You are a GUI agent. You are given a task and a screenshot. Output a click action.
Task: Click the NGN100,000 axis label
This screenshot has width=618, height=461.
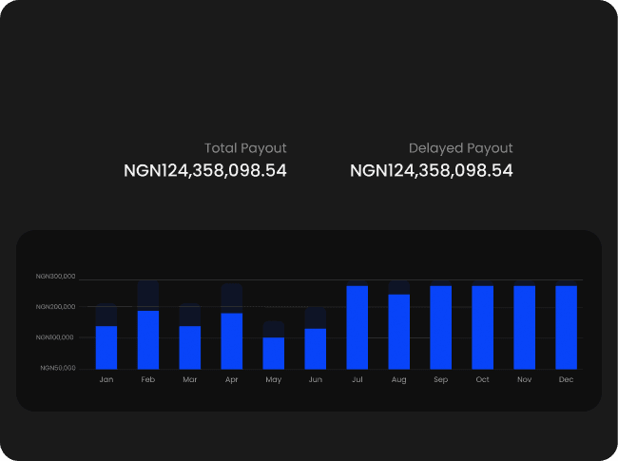click(x=55, y=337)
